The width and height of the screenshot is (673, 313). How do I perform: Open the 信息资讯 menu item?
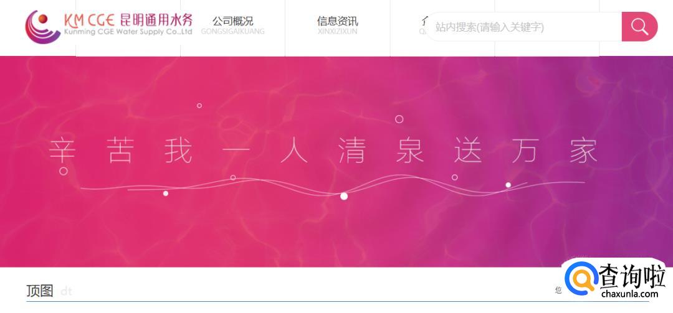point(337,25)
